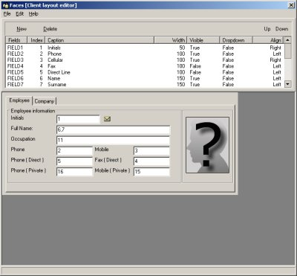297x276 pixels.
Task: Click the field list scroll up arrow
Action: point(287,40)
